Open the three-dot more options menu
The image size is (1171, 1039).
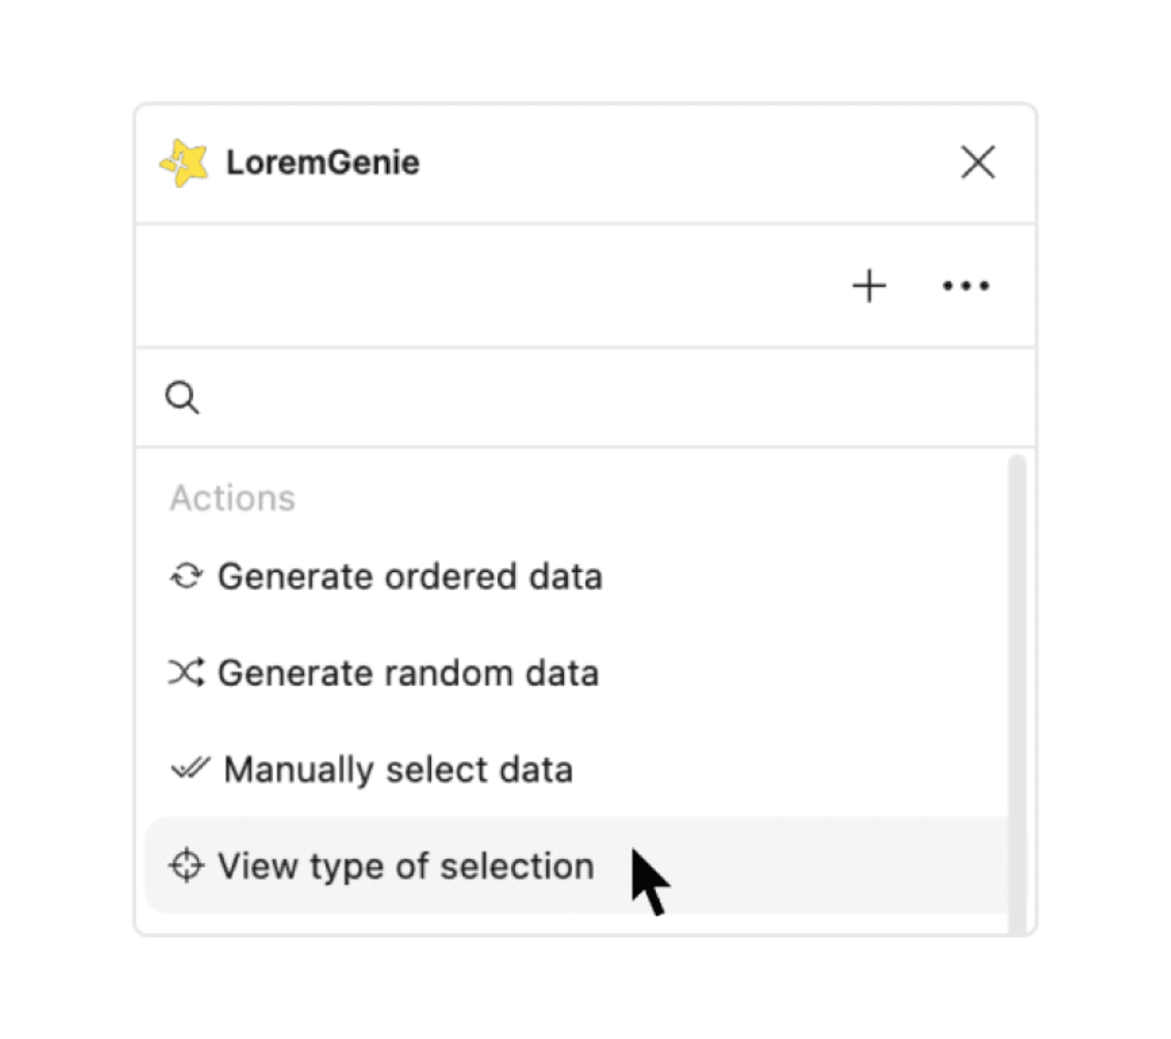966,286
